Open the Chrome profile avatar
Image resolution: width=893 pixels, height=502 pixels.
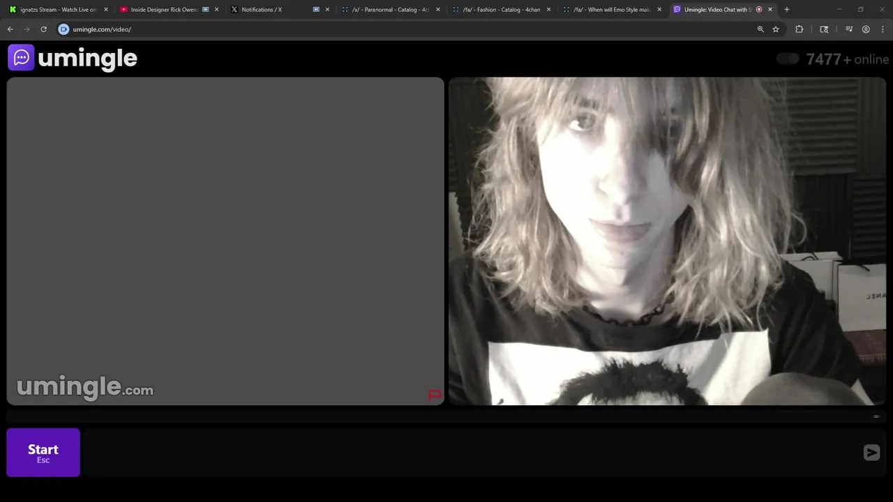click(x=866, y=29)
